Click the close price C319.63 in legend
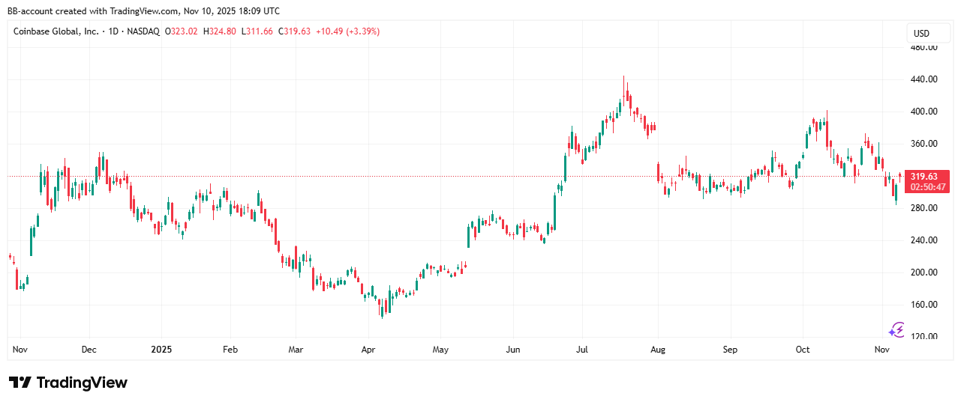The image size is (961, 405). tap(294, 31)
